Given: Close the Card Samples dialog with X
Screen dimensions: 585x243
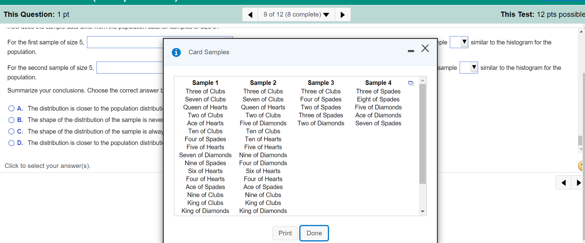Looking at the screenshot, I should click(425, 48).
